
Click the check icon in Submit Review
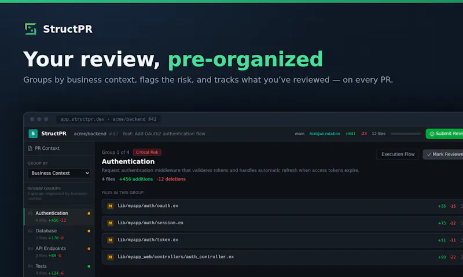(x=432, y=134)
